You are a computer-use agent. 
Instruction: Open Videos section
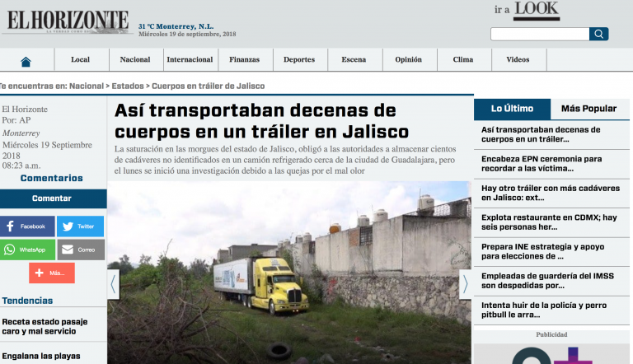click(518, 60)
